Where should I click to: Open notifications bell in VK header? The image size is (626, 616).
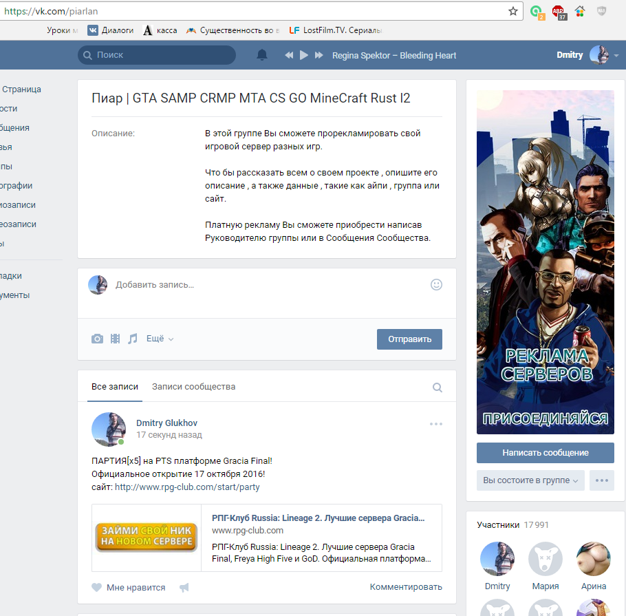click(x=262, y=55)
